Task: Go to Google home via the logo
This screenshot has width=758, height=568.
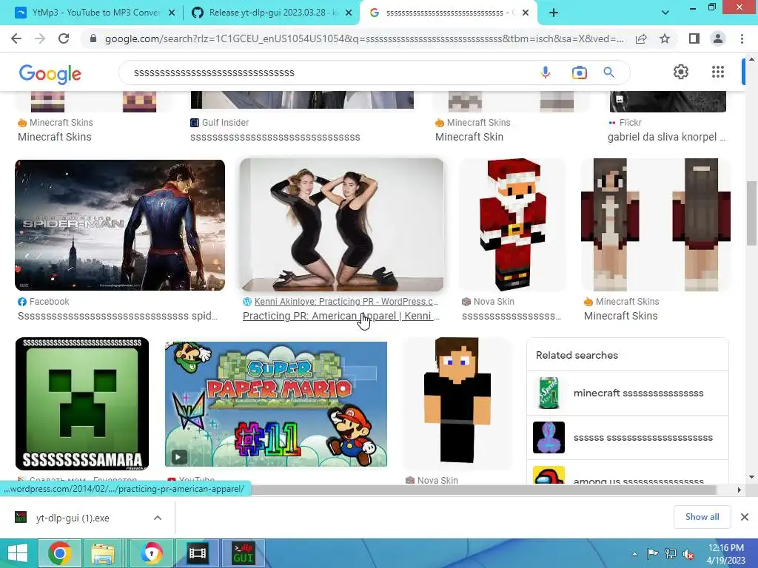Action: tap(50, 73)
